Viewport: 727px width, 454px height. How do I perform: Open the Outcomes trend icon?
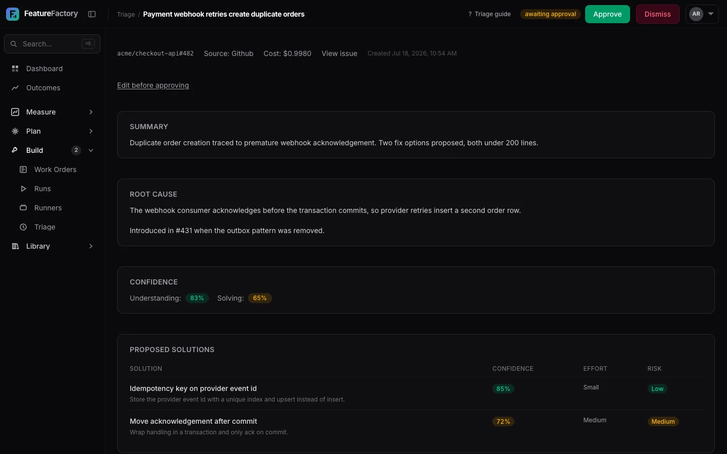(15, 88)
